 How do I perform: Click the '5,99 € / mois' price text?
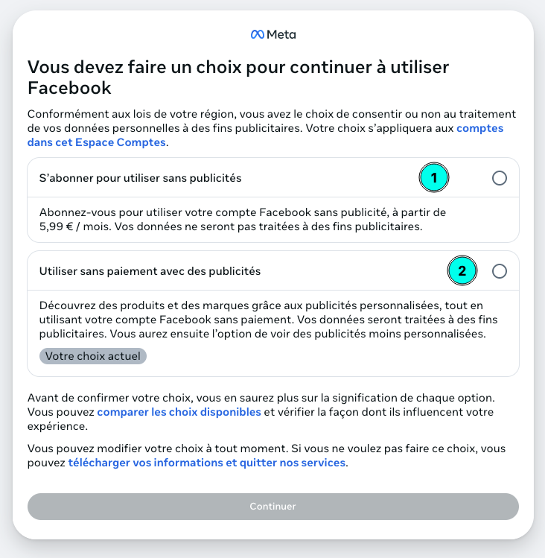[x=70, y=226]
